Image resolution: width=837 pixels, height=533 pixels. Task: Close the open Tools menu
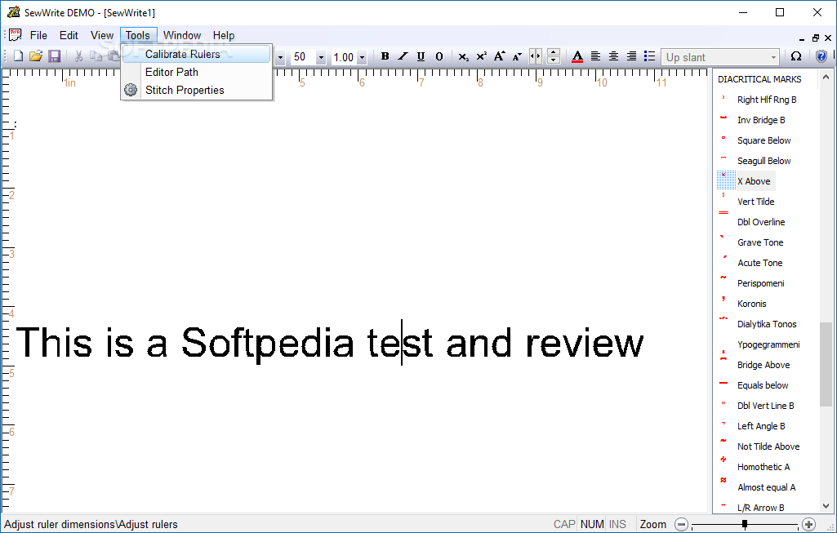pyautogui.click(x=138, y=35)
